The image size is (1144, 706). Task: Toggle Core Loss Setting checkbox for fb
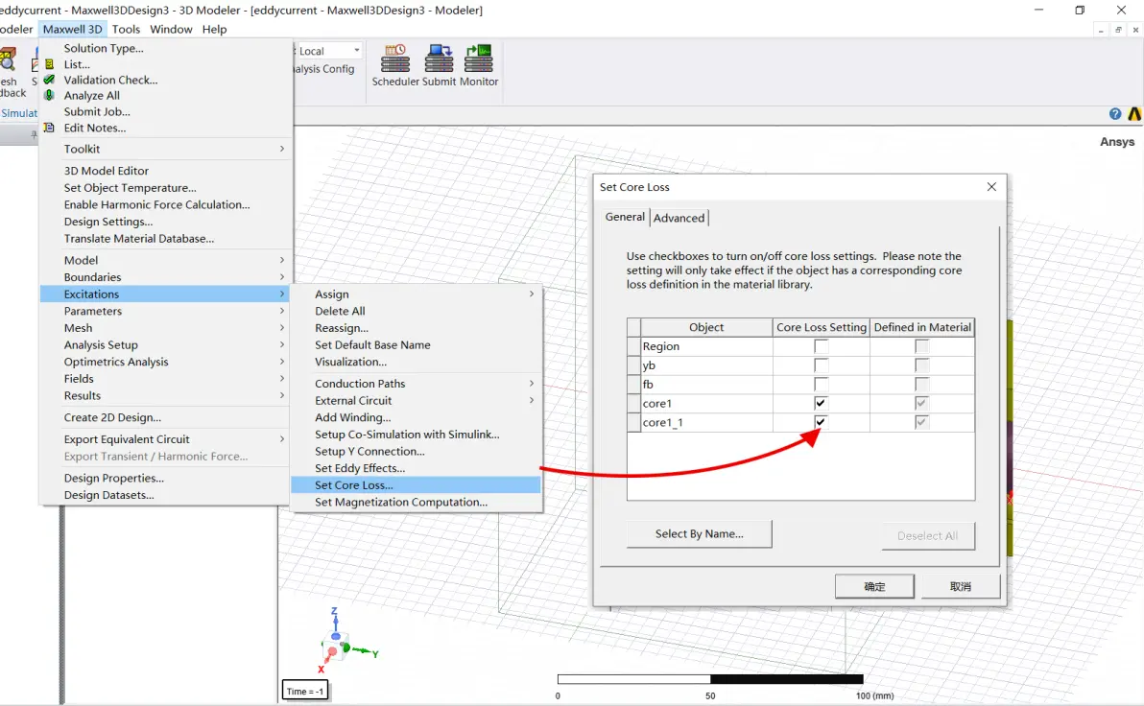point(821,385)
